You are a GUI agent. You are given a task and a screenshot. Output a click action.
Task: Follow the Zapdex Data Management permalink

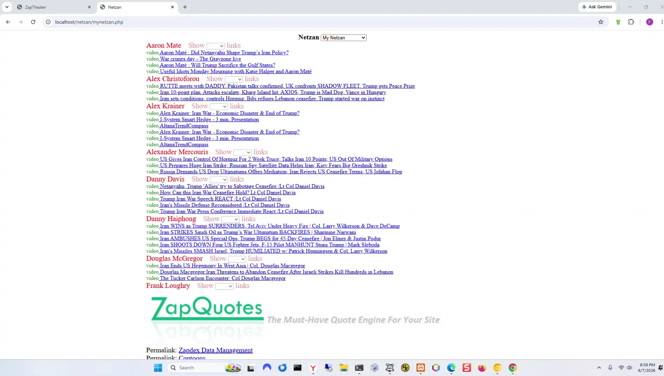point(215,350)
